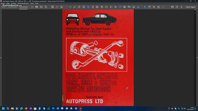Click the Print icon in toolbar
The width and height of the screenshot is (198, 111).
[37, 7]
